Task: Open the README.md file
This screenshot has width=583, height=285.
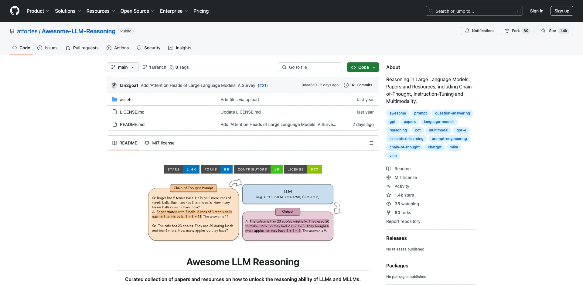Action: coord(132,124)
